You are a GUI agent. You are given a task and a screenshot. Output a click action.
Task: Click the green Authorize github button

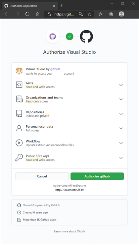(x=97, y=176)
